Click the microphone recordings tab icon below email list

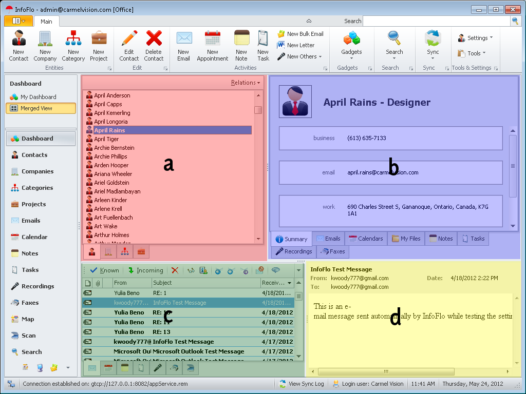pyautogui.click(x=158, y=368)
